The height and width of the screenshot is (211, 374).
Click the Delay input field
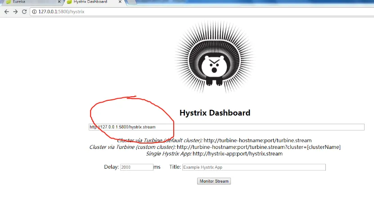pos(137,167)
